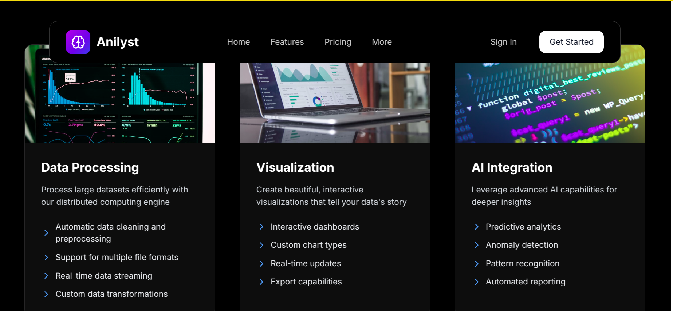This screenshot has height=311, width=673.
Task: Open the Features nav link
Action: [x=287, y=42]
